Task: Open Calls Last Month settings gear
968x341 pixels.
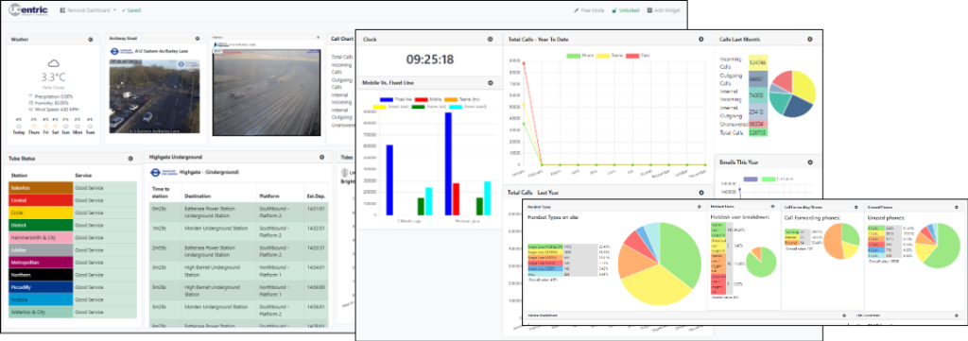Action: pos(810,39)
